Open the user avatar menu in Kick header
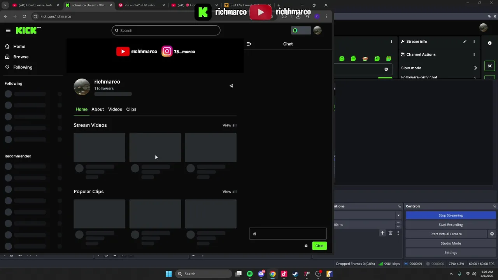The image size is (498, 280). 317,30
